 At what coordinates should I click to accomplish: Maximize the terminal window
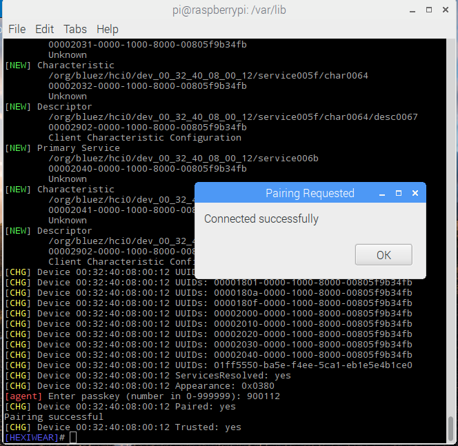(x=429, y=10)
